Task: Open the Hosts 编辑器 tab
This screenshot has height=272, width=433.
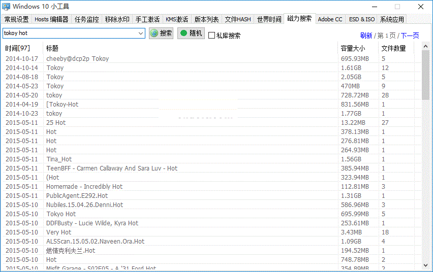Action: (51, 19)
